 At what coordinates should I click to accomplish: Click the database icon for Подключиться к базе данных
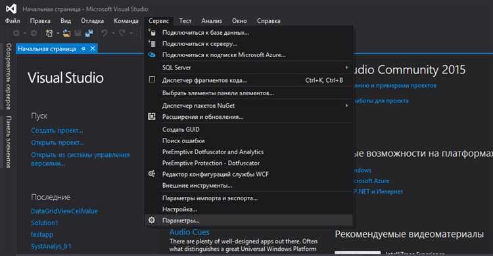tap(152, 32)
